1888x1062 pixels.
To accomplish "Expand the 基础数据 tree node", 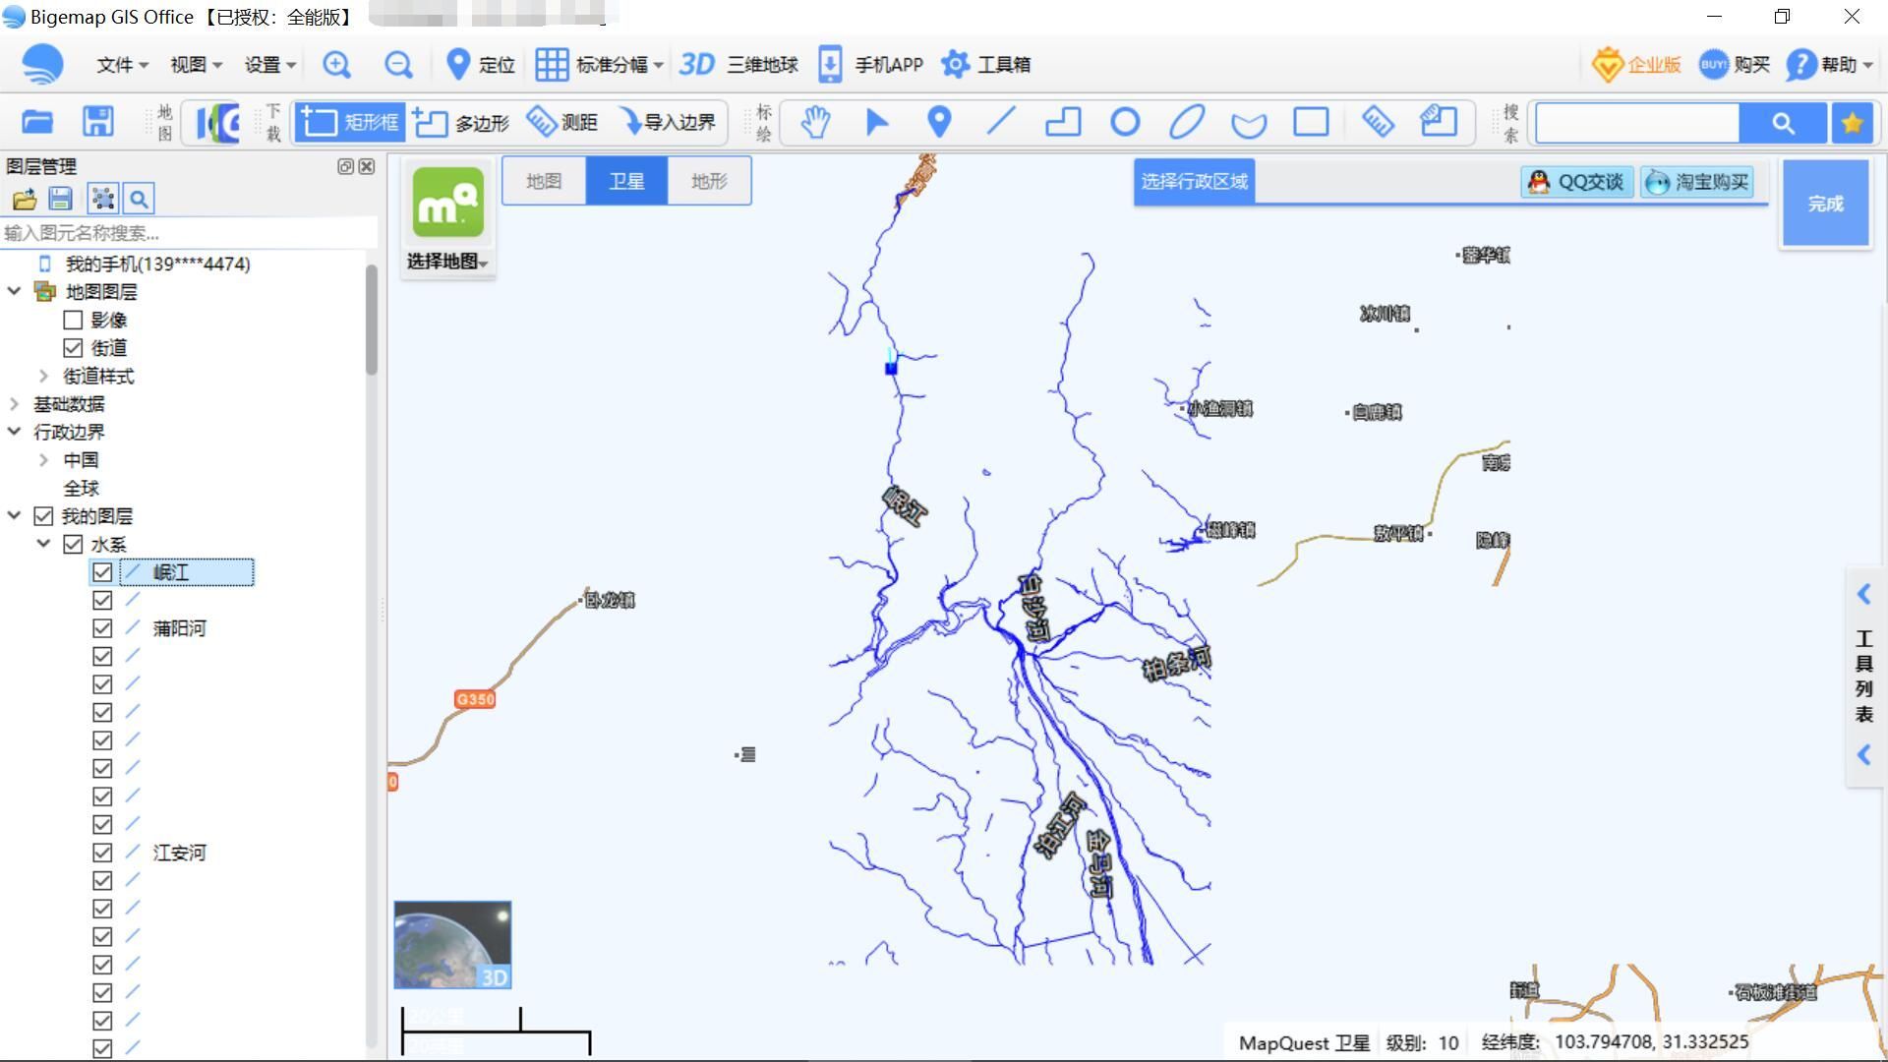I will [14, 404].
